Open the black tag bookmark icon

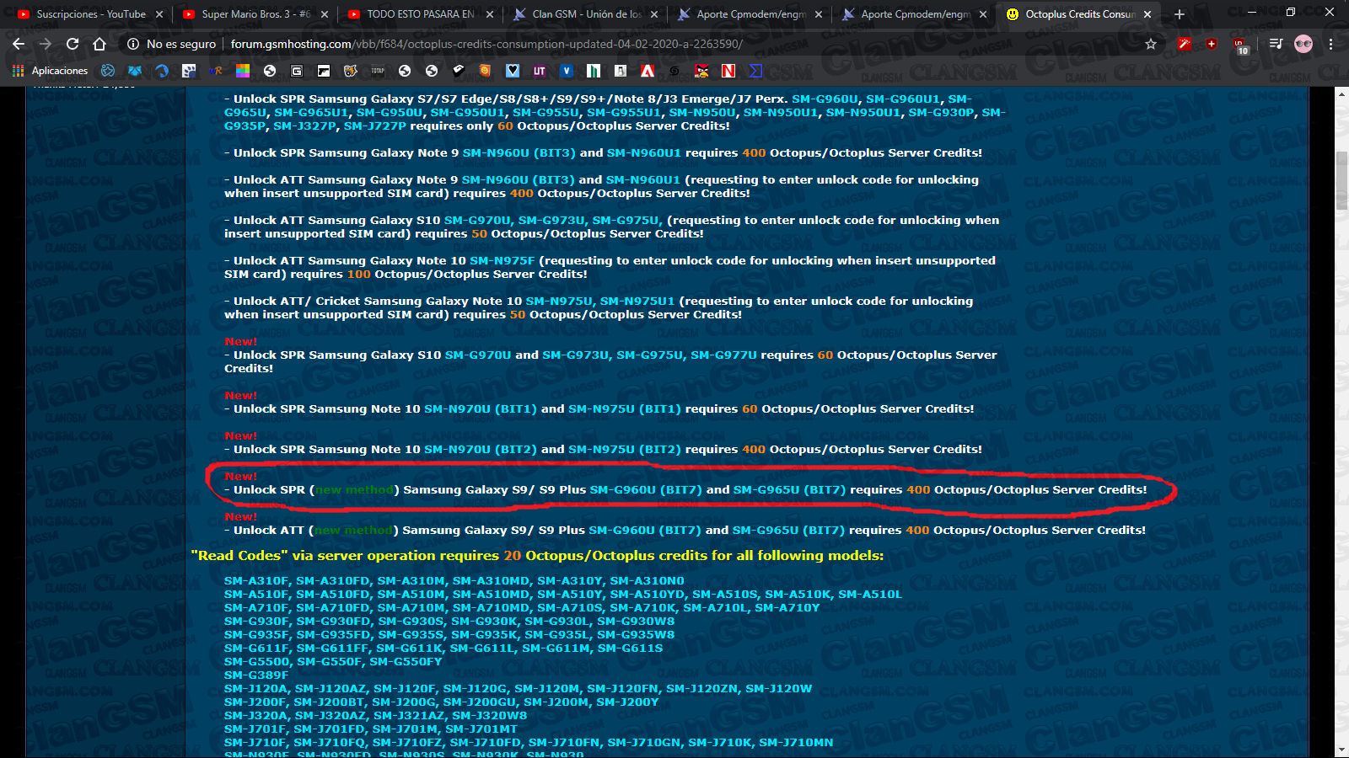pyautogui.click(x=459, y=71)
